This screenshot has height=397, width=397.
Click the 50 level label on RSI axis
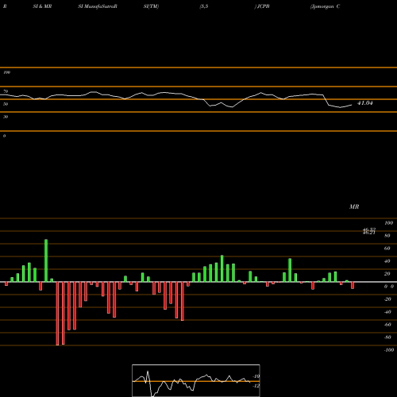click(x=6, y=104)
